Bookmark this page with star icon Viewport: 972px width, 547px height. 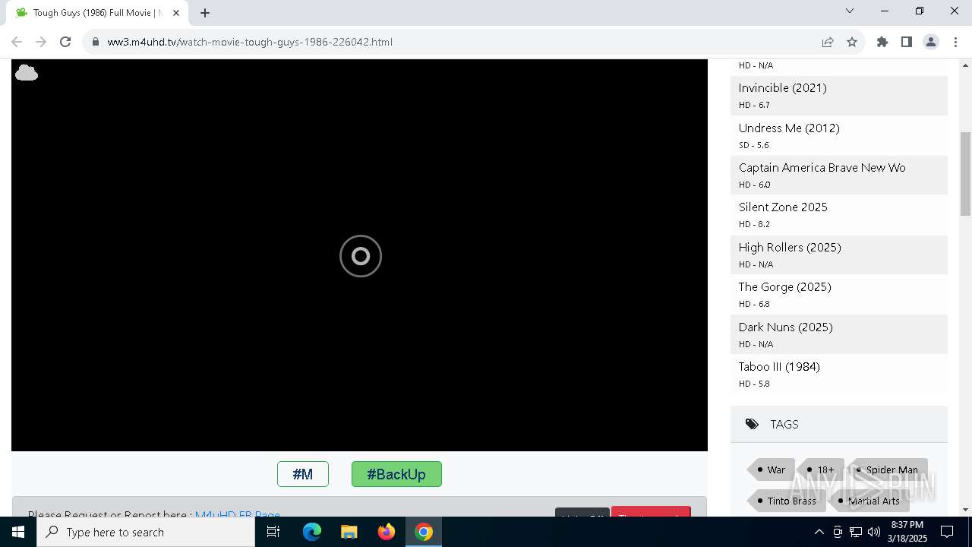tap(852, 42)
